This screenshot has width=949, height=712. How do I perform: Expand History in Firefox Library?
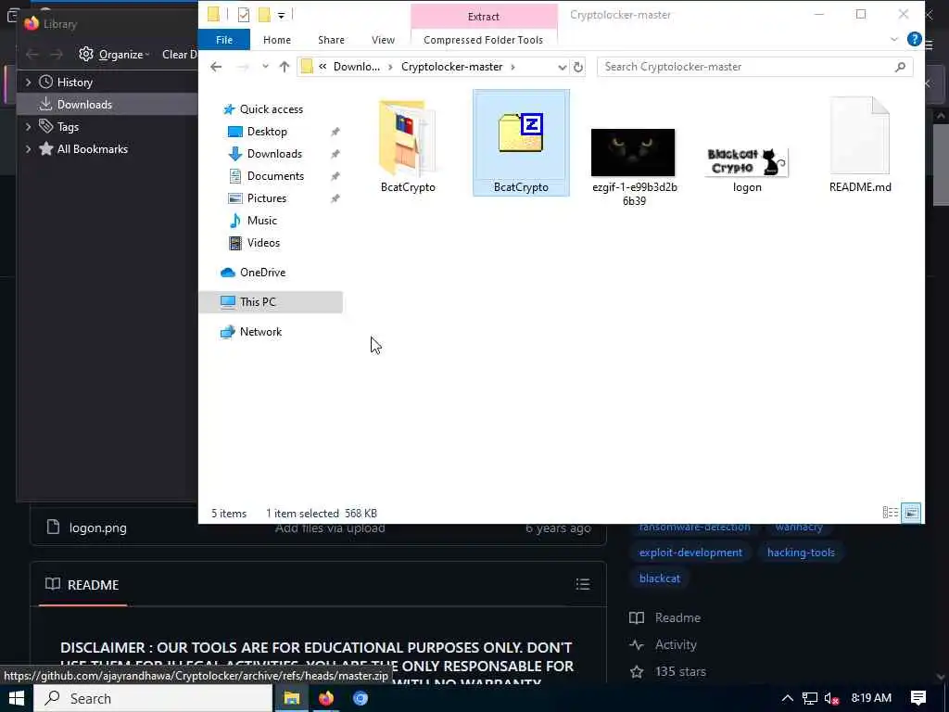coord(29,83)
